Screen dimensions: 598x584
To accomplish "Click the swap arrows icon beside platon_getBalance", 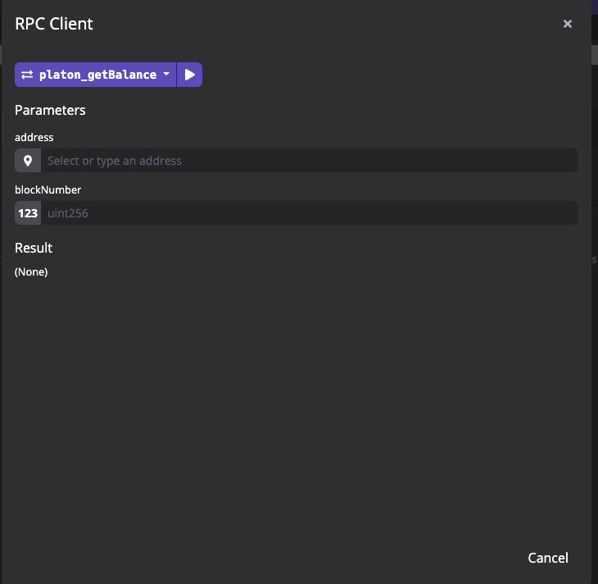I will (x=27, y=75).
